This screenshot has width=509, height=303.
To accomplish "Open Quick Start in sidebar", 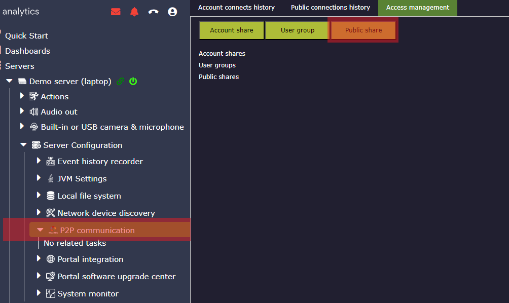I will point(27,35).
